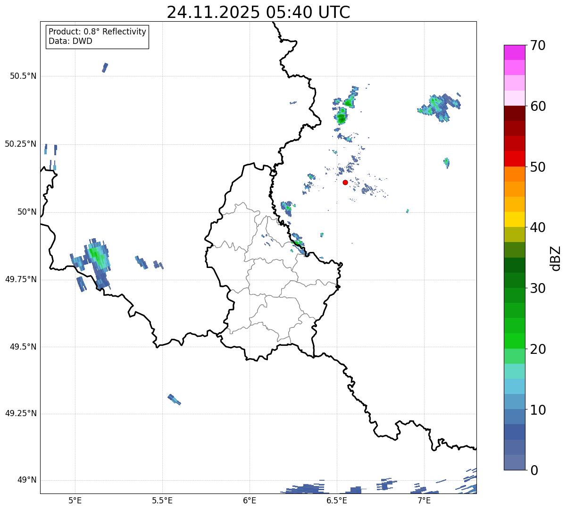
Task: Click 'Product: 0.8° Reflectivity' label
Action: (x=98, y=32)
